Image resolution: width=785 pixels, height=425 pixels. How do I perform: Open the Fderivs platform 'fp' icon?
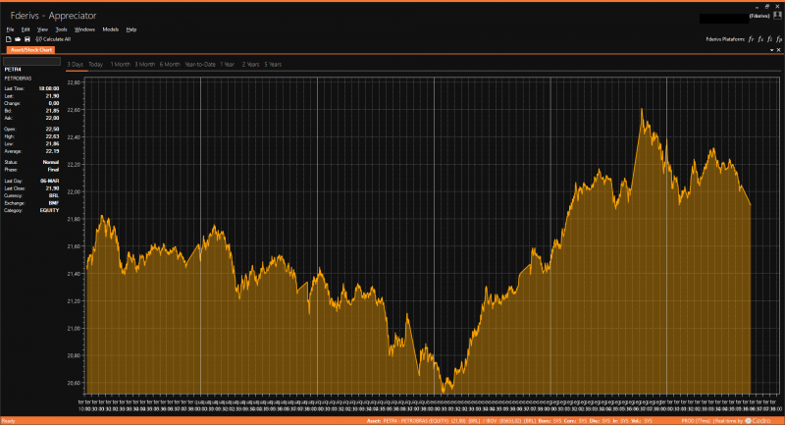click(x=777, y=39)
